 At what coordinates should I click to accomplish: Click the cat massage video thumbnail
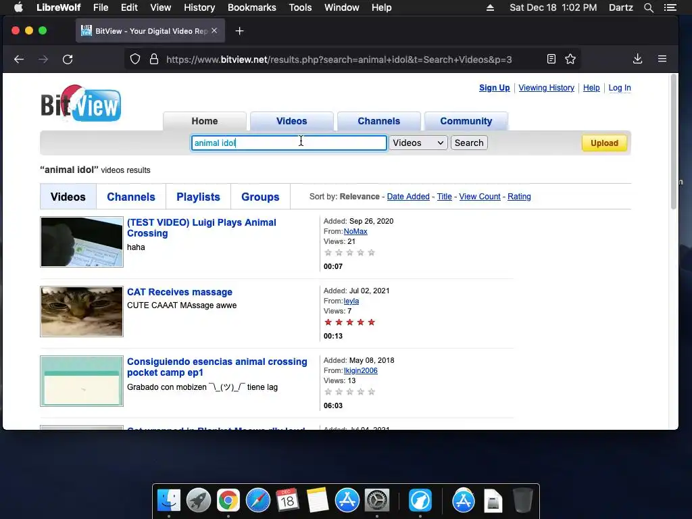coord(82,312)
